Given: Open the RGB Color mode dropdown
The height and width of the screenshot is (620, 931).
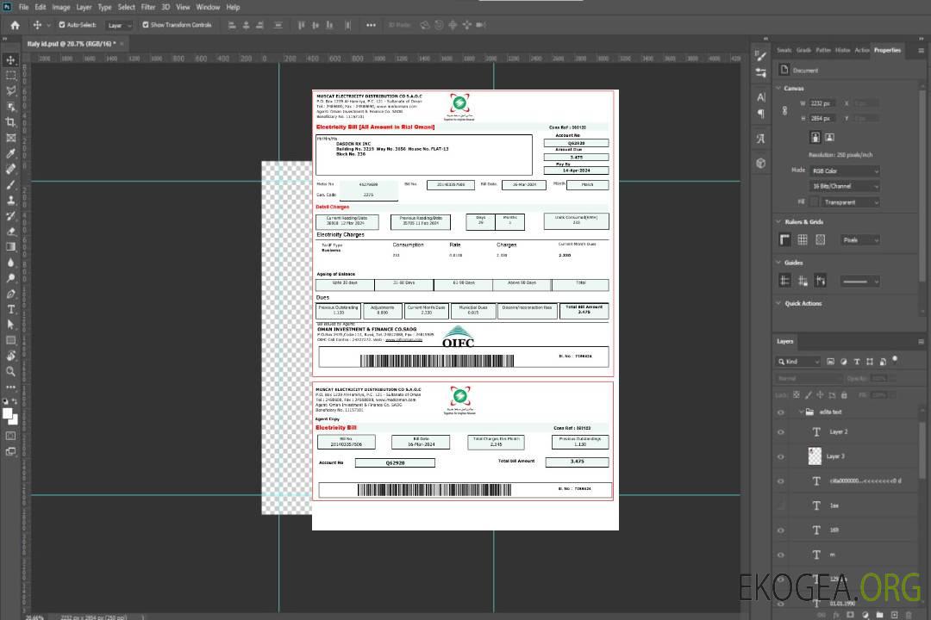Looking at the screenshot, I should pos(845,171).
